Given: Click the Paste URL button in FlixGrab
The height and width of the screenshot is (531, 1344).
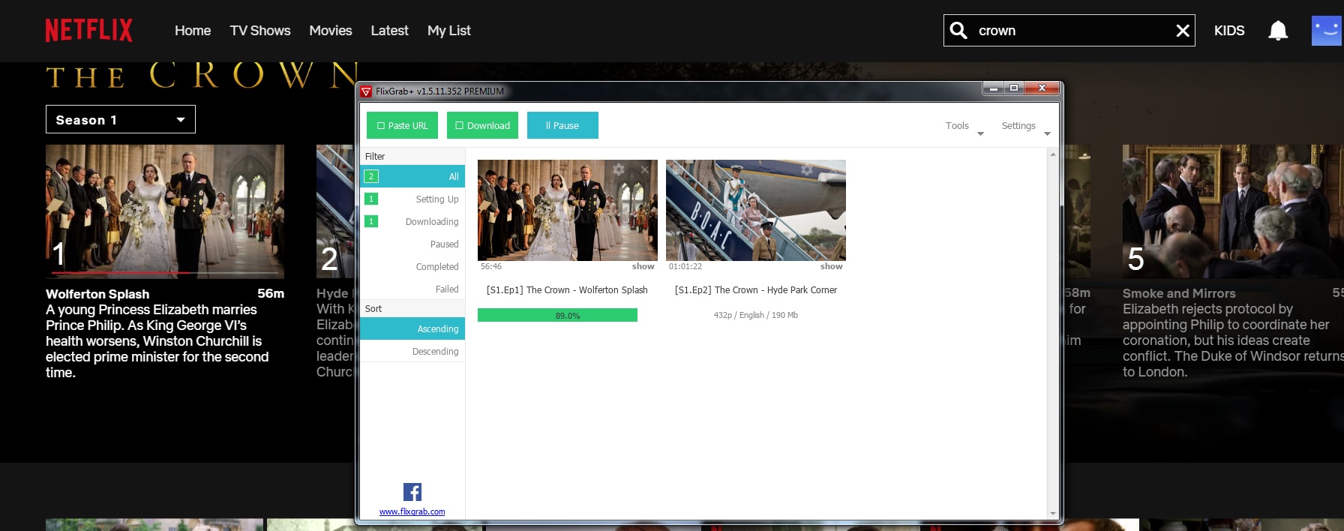Looking at the screenshot, I should tap(403, 125).
